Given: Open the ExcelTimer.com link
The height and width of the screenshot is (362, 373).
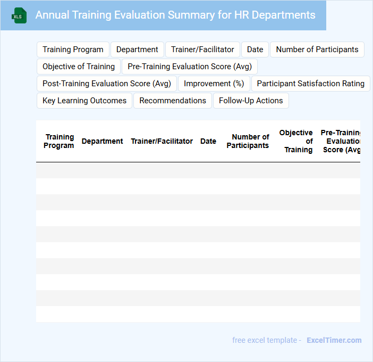Looking at the screenshot, I should [x=334, y=340].
